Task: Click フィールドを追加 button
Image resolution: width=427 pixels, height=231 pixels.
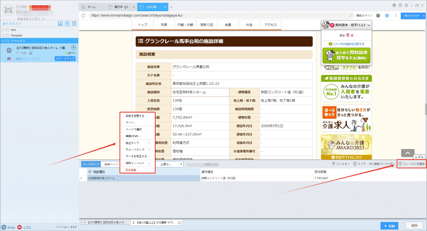Action: (412, 164)
